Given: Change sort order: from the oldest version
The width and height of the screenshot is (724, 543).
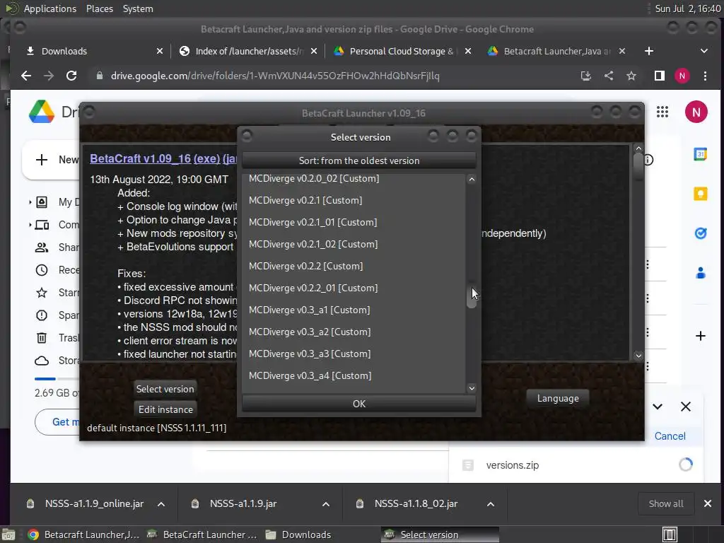Looking at the screenshot, I should (358, 160).
